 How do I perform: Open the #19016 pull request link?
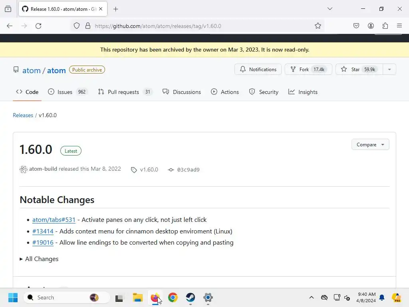click(x=43, y=243)
